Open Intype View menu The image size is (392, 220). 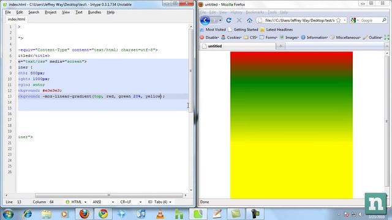coord(66,12)
